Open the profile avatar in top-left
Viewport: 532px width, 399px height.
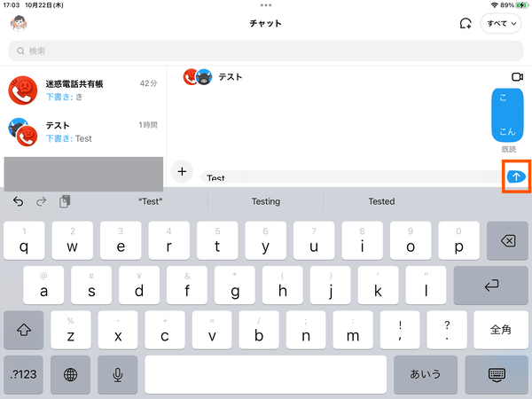[19, 23]
